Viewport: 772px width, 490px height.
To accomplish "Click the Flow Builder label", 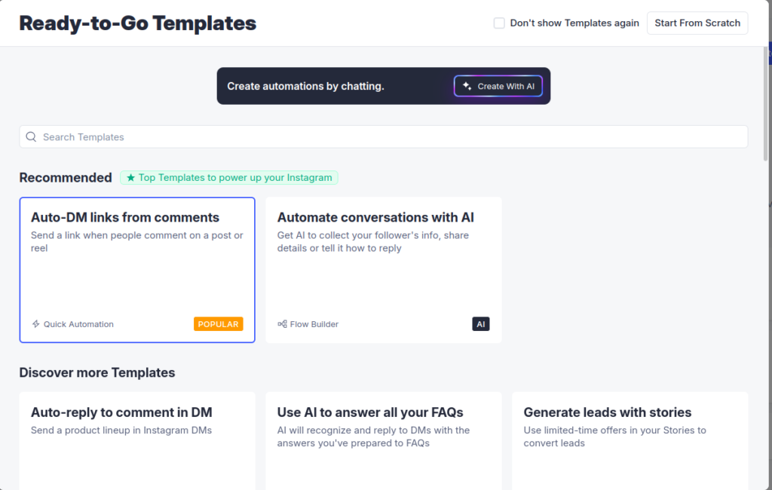I will coord(314,324).
